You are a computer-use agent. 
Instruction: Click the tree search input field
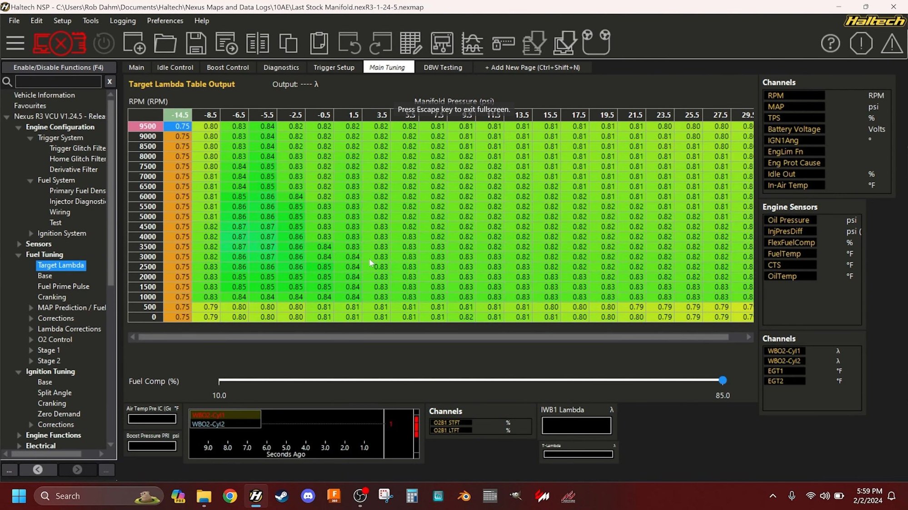tap(58, 82)
